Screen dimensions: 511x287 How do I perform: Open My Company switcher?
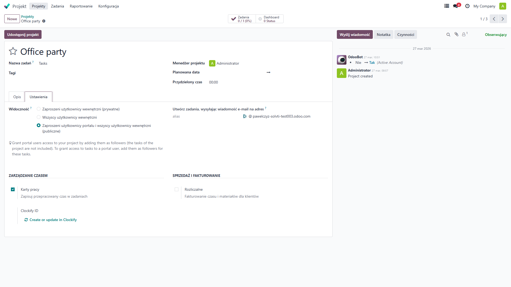tap(484, 6)
